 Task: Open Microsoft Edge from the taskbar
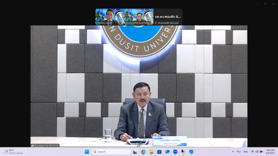pos(143,152)
